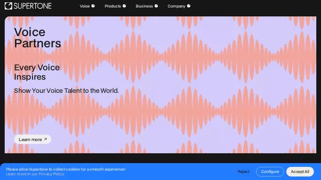
Task: Open the Products menu
Action: [115, 6]
